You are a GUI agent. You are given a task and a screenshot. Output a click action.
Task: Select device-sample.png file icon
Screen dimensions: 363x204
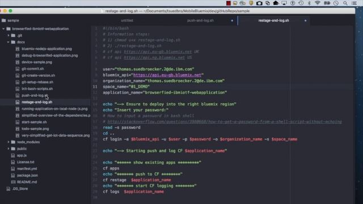tap(18, 62)
